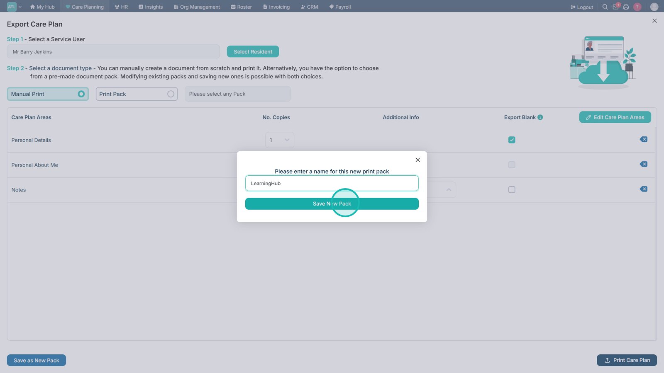Click the Mr Barry Jenkins service user field
The height and width of the screenshot is (373, 664).
pyautogui.click(x=113, y=52)
